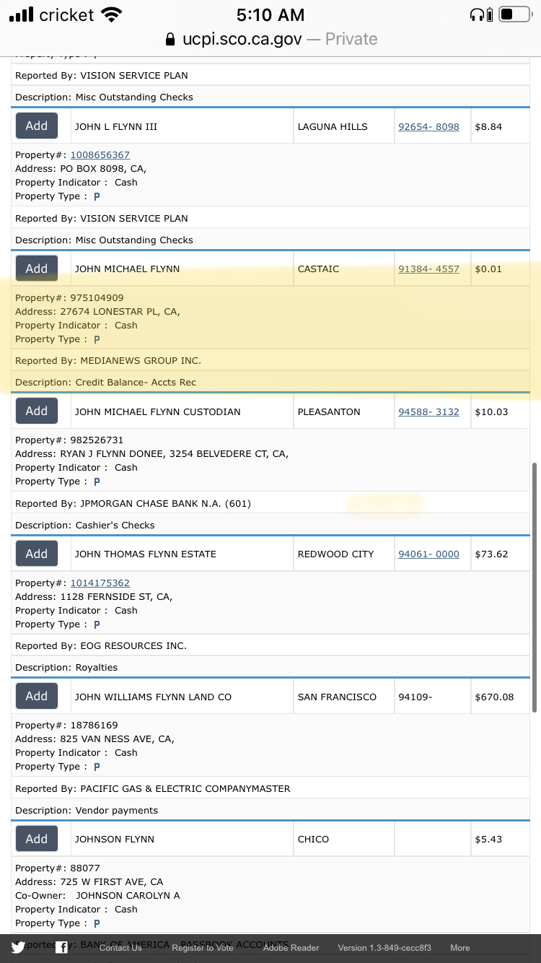Select the amount $8.84

click(488, 126)
